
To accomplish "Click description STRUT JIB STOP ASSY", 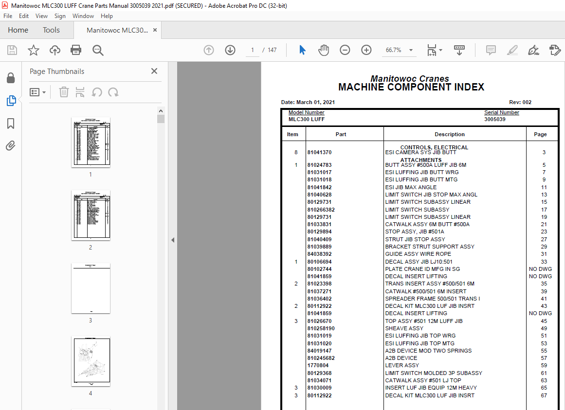I will [x=415, y=239].
